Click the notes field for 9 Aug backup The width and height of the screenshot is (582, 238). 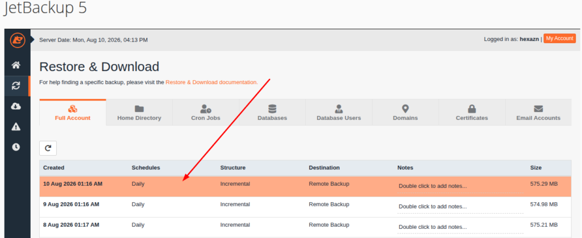(460, 207)
